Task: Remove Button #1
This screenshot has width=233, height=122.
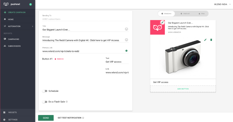Action: point(59,59)
